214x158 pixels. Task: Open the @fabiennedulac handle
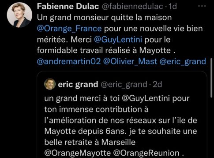tap(132, 7)
